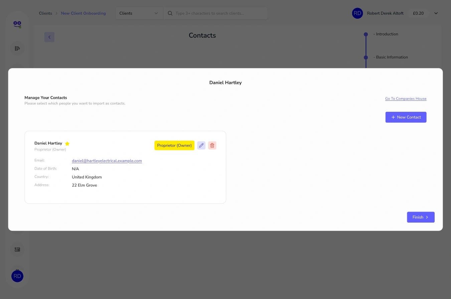The width and height of the screenshot is (451, 299).
Task: Add a New Contact
Action: [406, 117]
